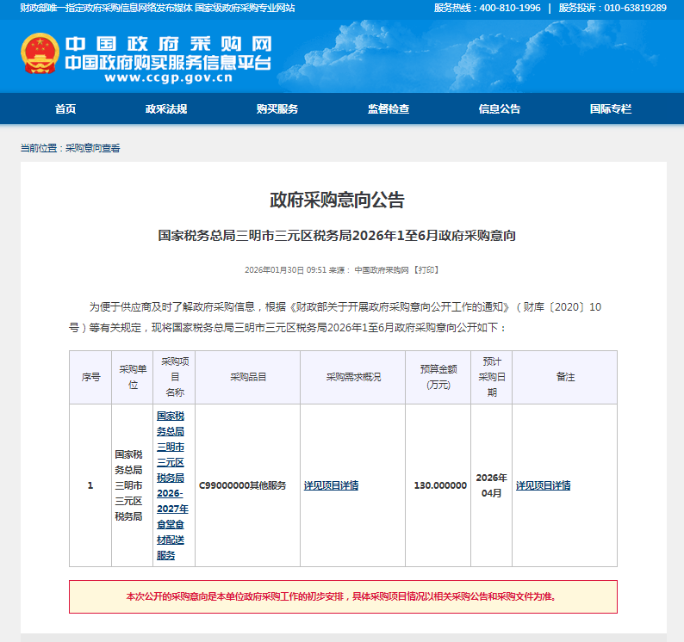The width and height of the screenshot is (684, 642).
Task: Click the 政府采购意向公告 page heading
Action: tap(337, 201)
